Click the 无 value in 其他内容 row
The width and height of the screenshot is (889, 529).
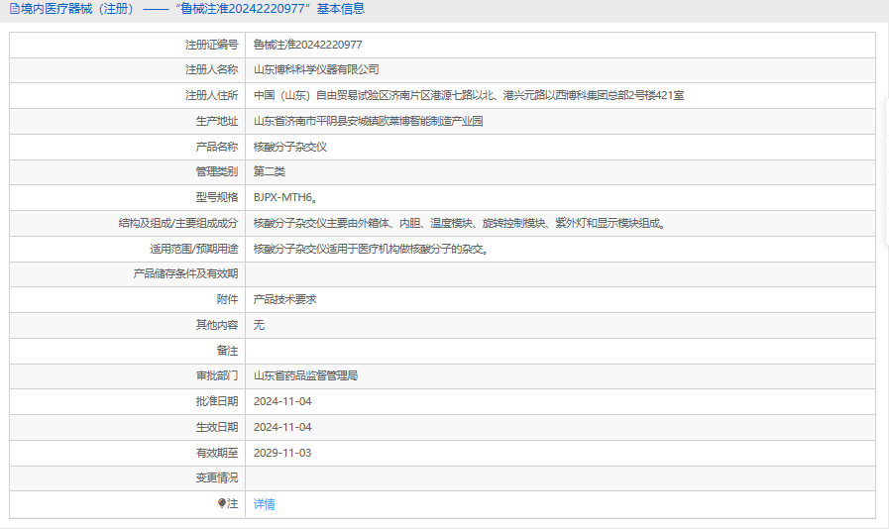[x=259, y=325]
